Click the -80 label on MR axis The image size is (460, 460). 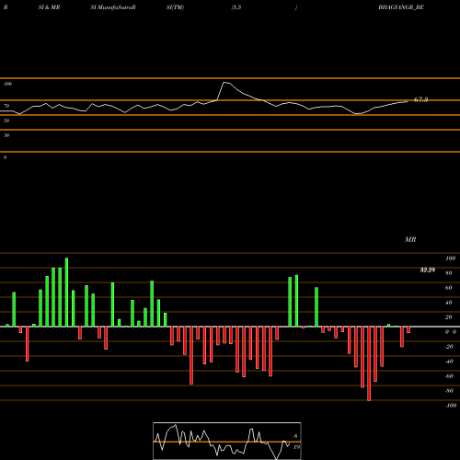click(x=449, y=391)
